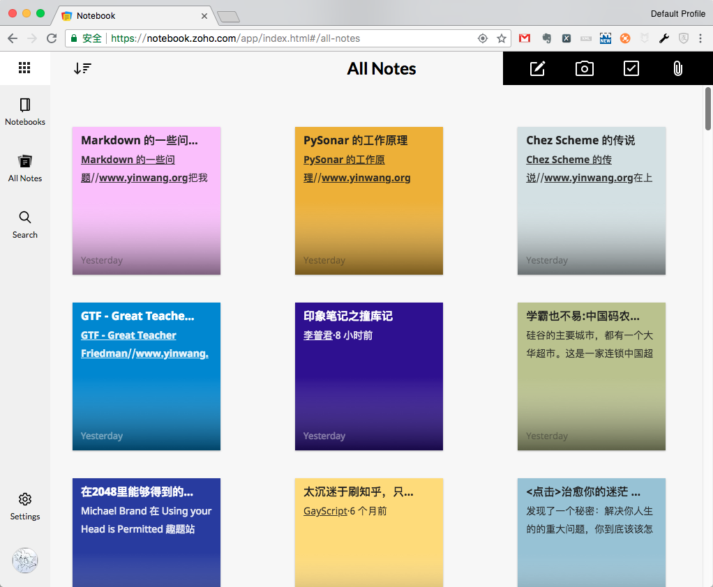Open Settings from the sidebar

(x=25, y=506)
